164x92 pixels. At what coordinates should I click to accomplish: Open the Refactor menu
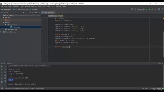pos(34,6)
